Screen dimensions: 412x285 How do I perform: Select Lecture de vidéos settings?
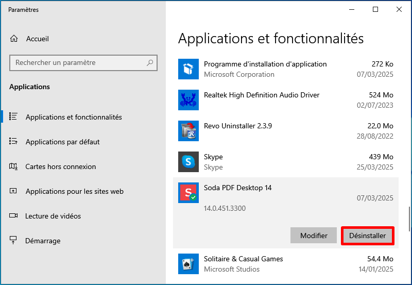coord(53,216)
